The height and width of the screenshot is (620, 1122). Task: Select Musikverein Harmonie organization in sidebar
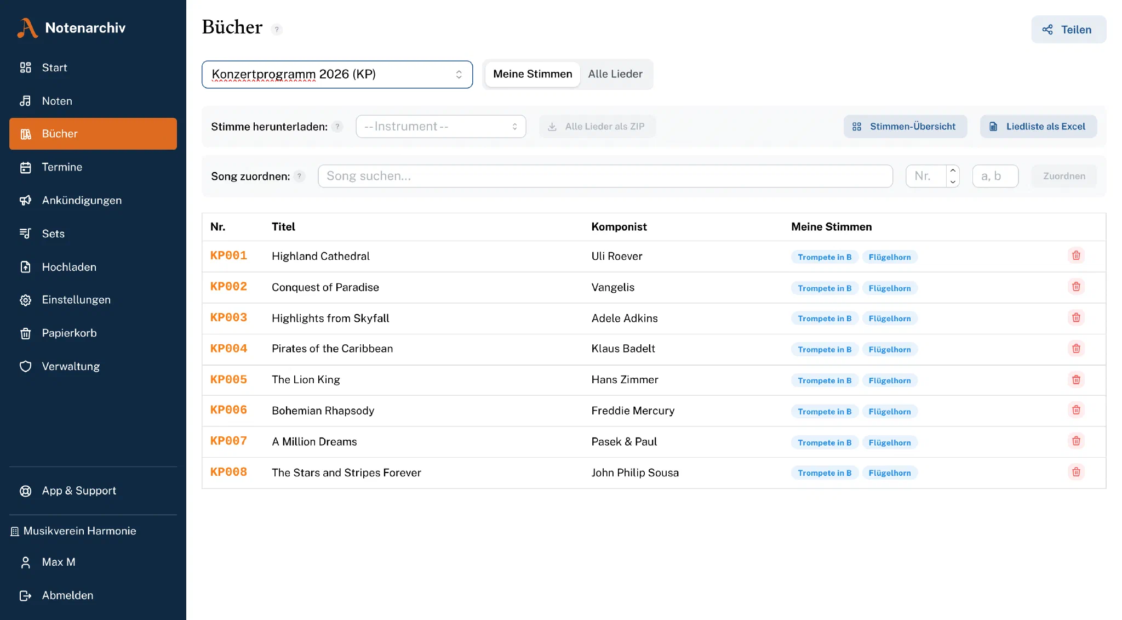click(73, 531)
